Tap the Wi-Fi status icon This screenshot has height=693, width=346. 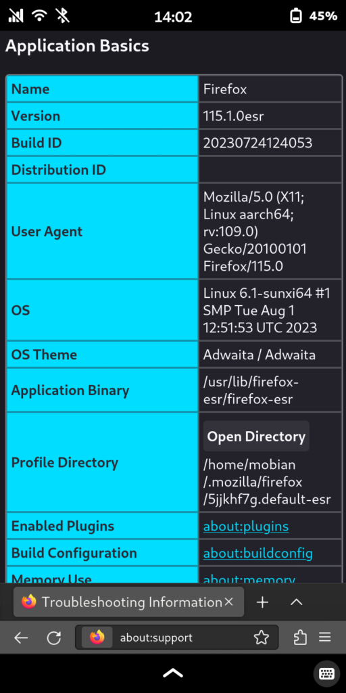pos(40,16)
